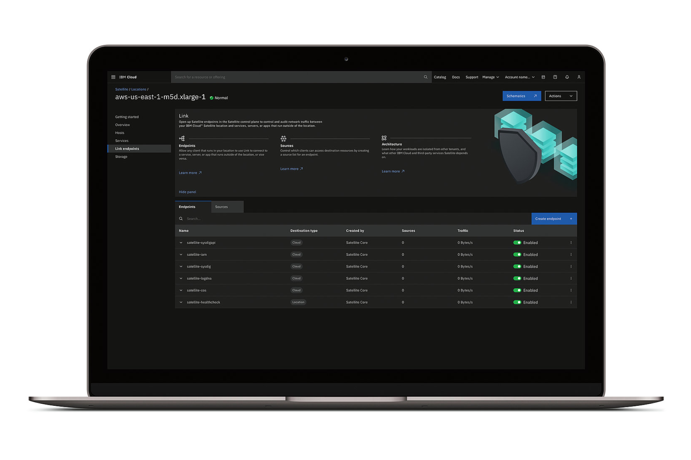691x460 pixels.
Task: Disable the satellite-logdna endpoint toggle
Action: (x=517, y=278)
